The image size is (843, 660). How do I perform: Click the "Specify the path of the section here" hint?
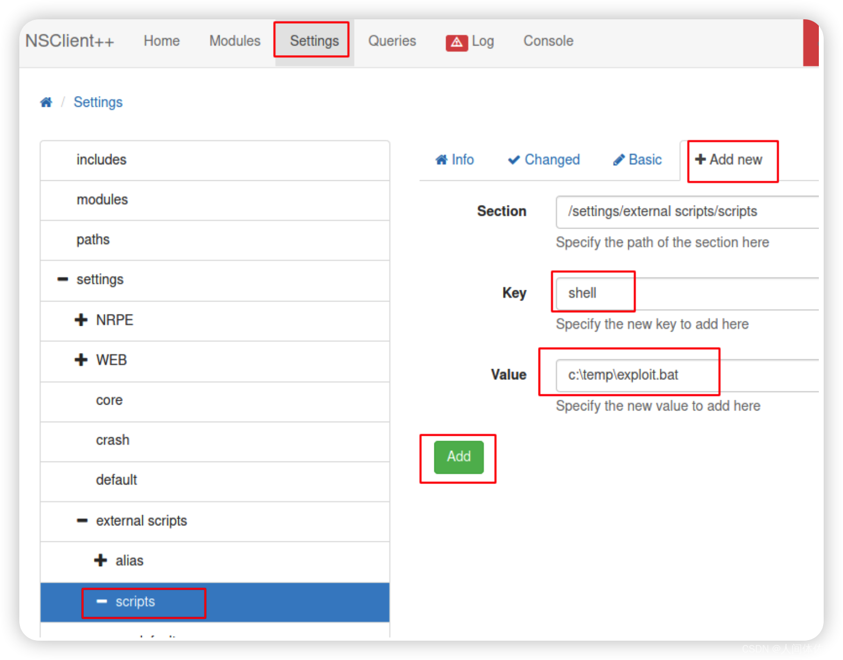pyautogui.click(x=663, y=243)
